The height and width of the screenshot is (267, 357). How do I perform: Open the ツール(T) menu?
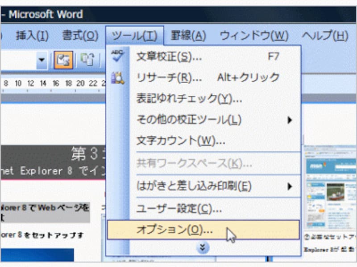pos(135,36)
